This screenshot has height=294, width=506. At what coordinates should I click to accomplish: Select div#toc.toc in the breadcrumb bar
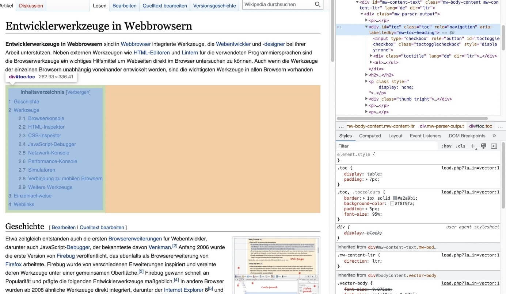480,126
